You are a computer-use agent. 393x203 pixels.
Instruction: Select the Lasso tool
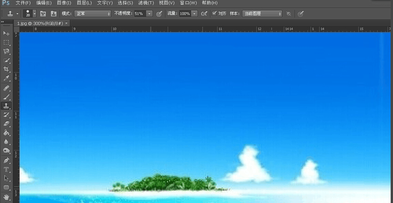click(x=6, y=51)
